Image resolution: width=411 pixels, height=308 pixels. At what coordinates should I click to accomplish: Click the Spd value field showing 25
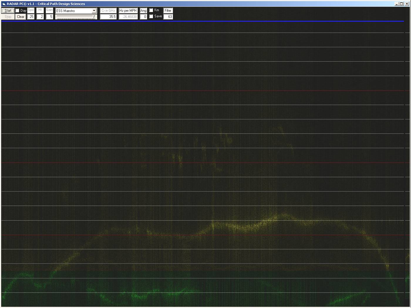(31, 17)
